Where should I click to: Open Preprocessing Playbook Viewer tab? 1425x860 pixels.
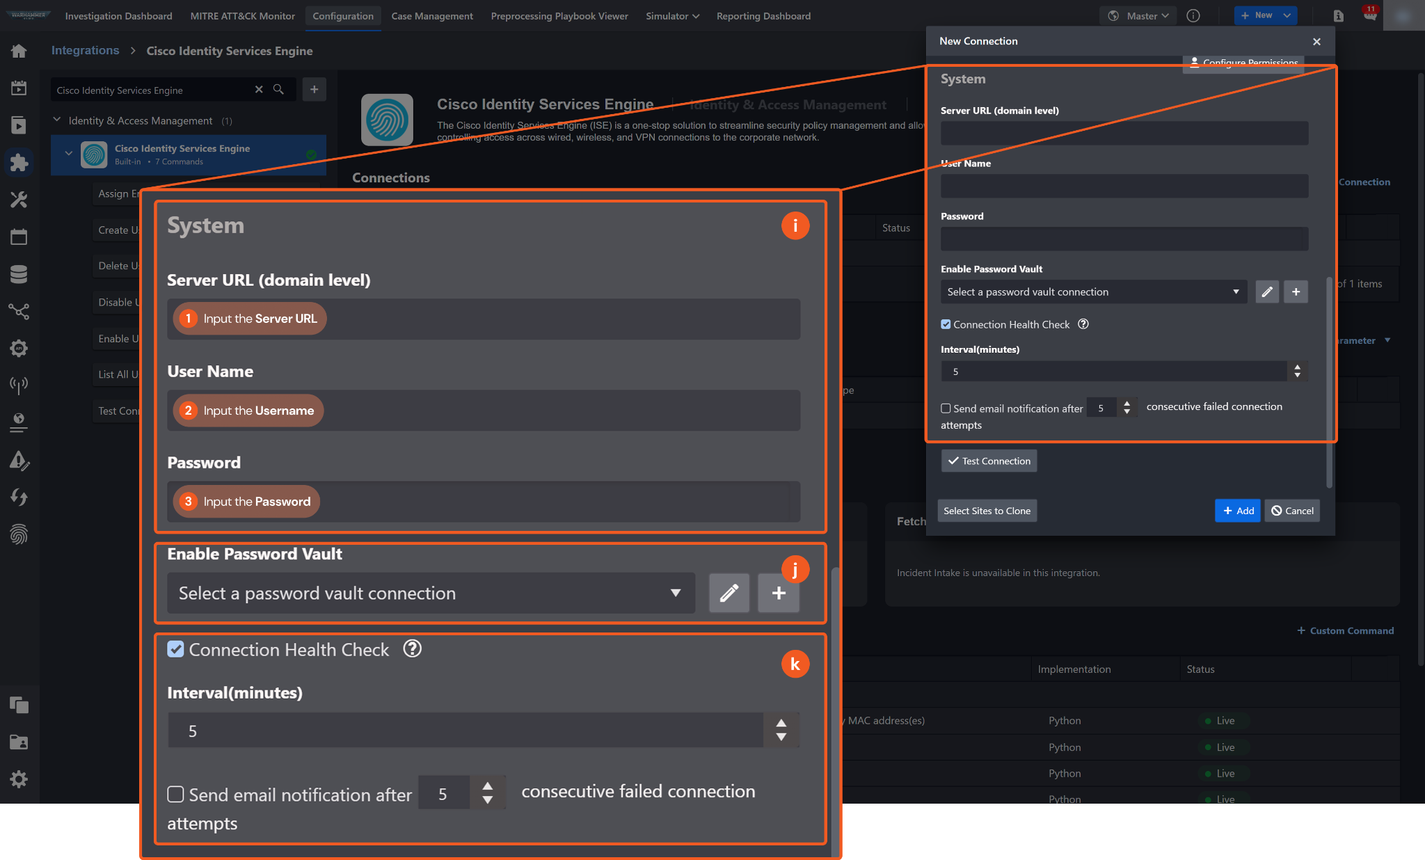point(559,16)
